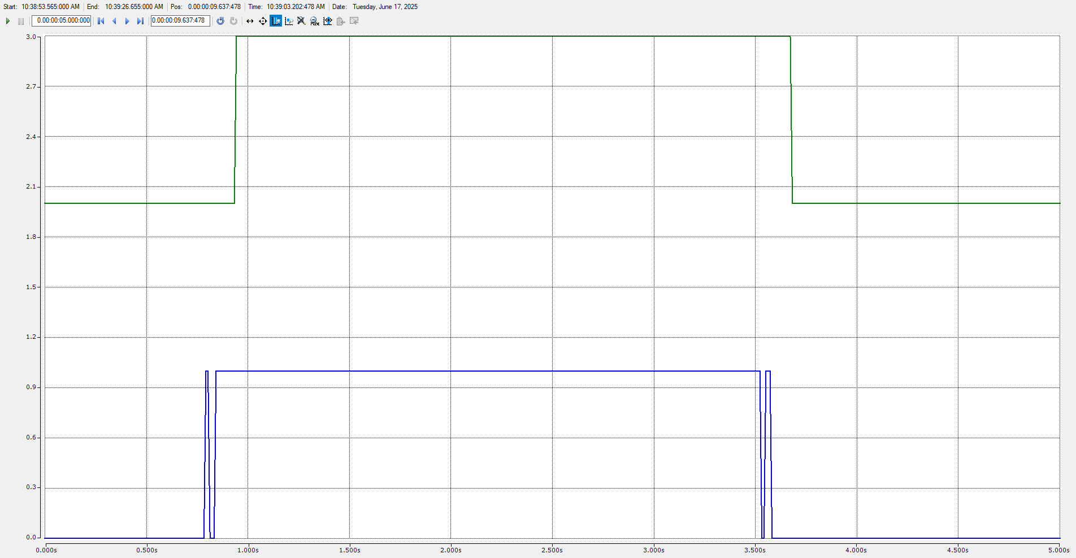This screenshot has height=558, width=1076.
Task: Jump to start of recording icon
Action: click(x=101, y=21)
